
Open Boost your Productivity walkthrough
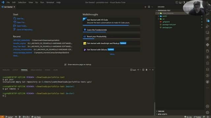(x=111, y=36)
